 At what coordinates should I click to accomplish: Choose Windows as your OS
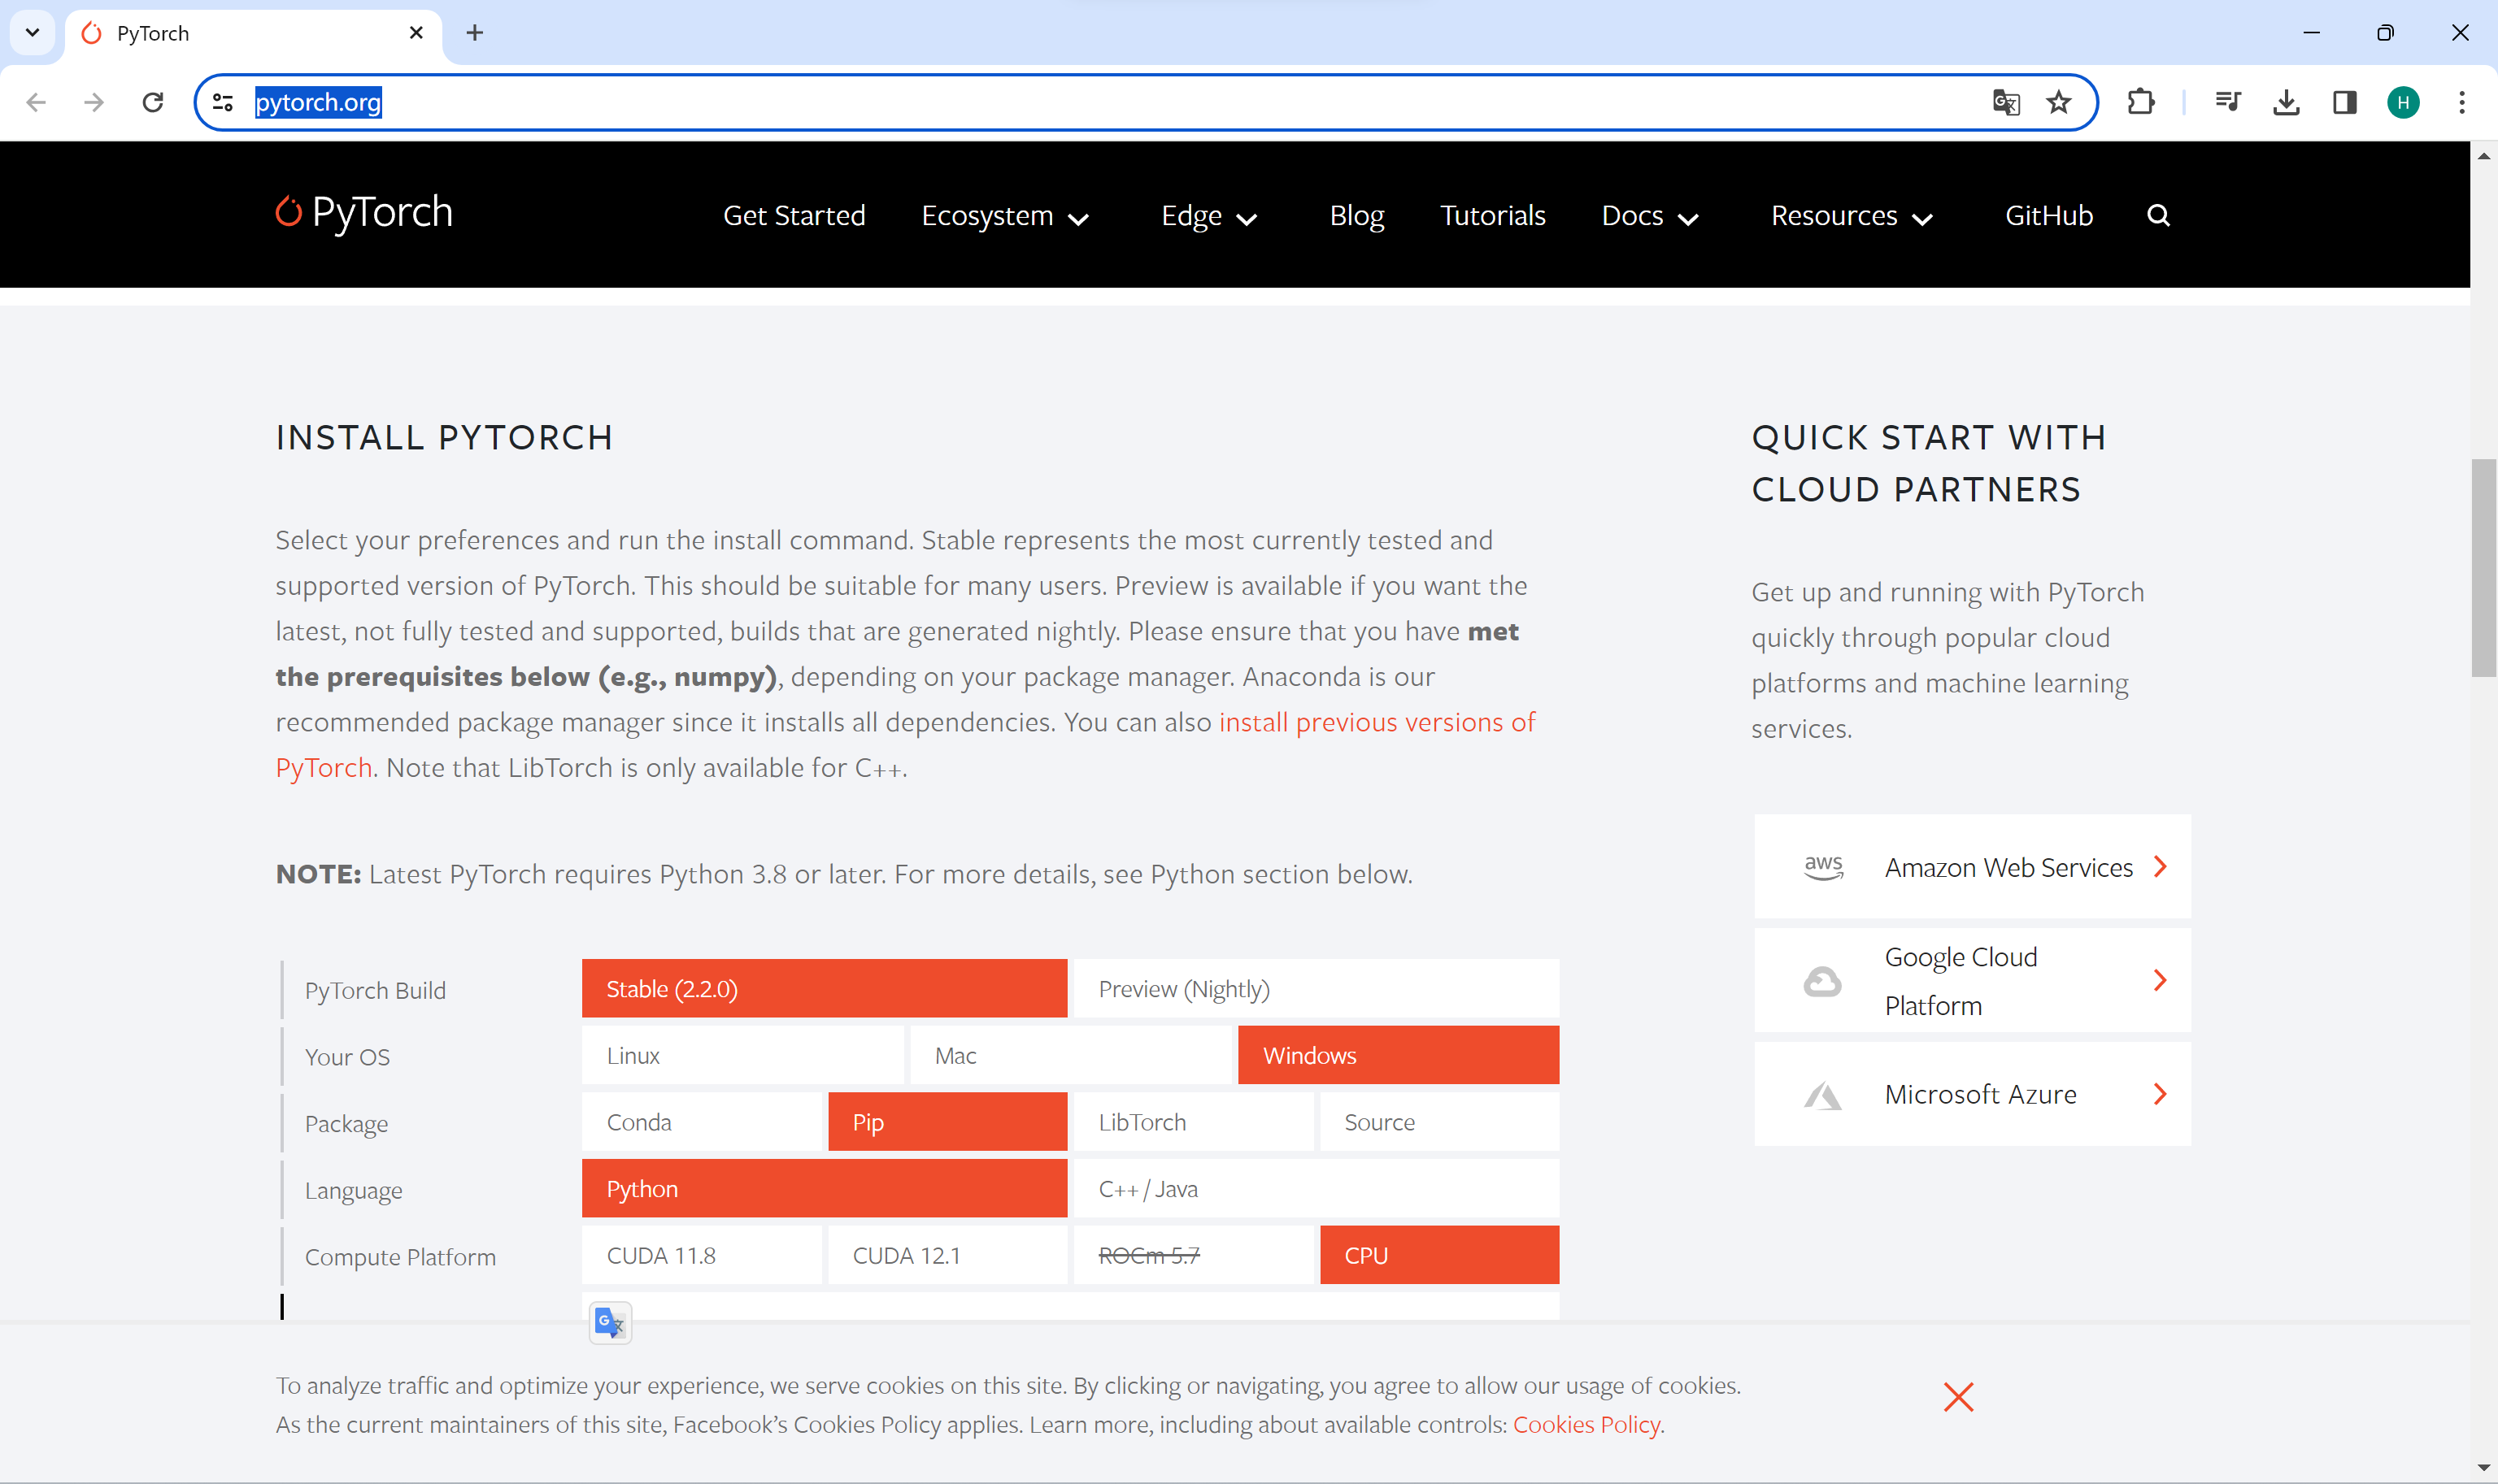[1398, 1056]
